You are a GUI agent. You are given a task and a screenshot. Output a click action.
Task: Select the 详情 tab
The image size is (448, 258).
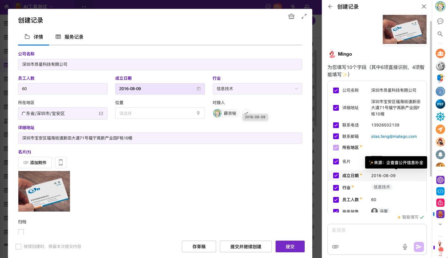[x=34, y=37]
